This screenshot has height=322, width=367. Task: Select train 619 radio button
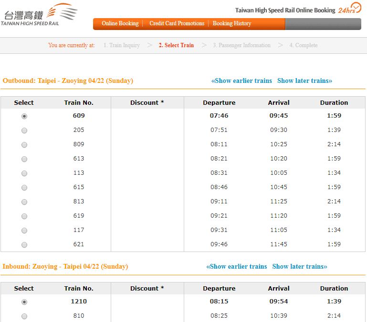[x=24, y=216]
